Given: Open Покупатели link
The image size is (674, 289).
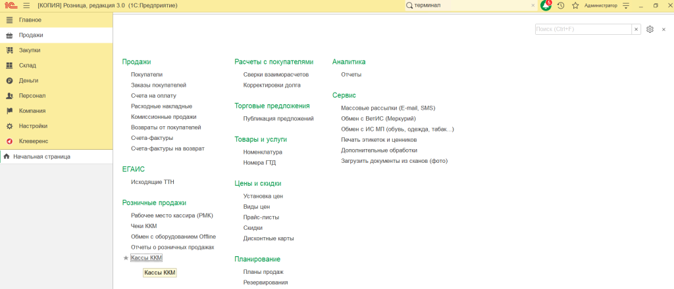Looking at the screenshot, I should coord(147,75).
